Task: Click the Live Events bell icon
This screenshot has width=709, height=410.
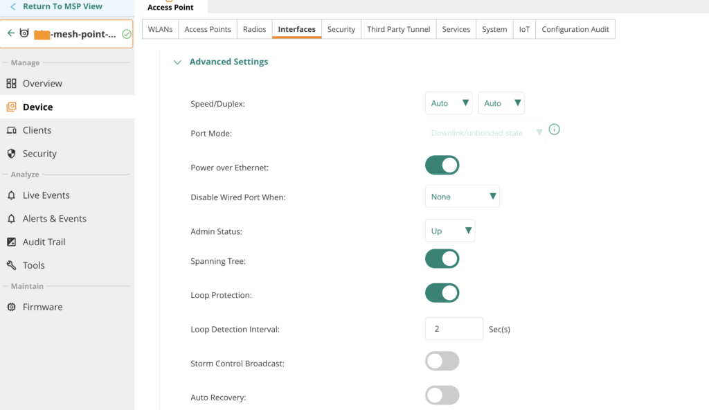Action: tap(11, 195)
